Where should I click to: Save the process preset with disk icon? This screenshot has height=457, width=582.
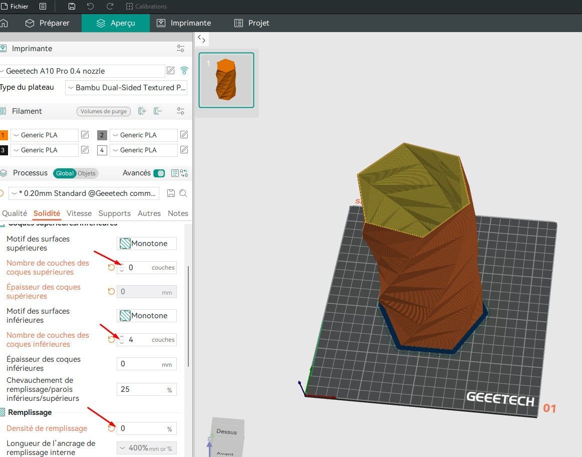[x=171, y=193]
